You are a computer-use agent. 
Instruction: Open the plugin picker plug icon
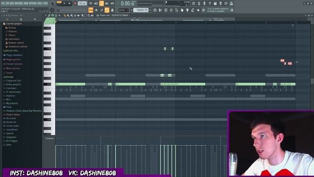pos(187,10)
